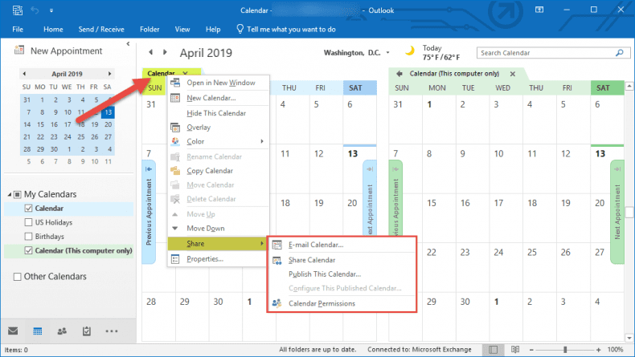The width and height of the screenshot is (635, 357).
Task: Collapse the My Calendars group
Action: pos(8,194)
